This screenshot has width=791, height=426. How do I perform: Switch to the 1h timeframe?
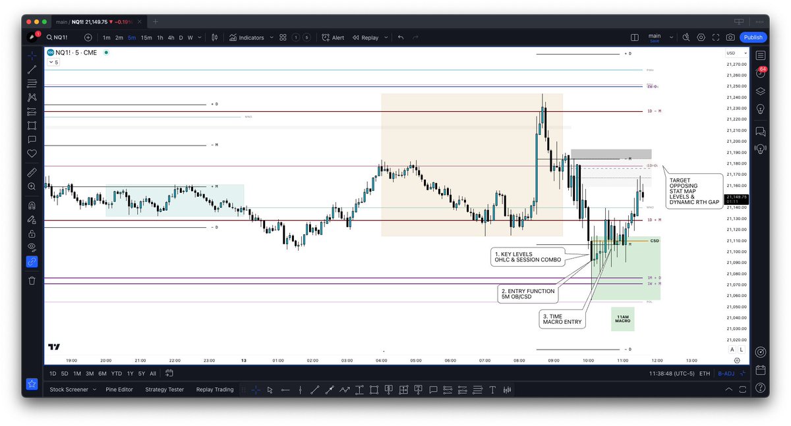[x=160, y=38]
